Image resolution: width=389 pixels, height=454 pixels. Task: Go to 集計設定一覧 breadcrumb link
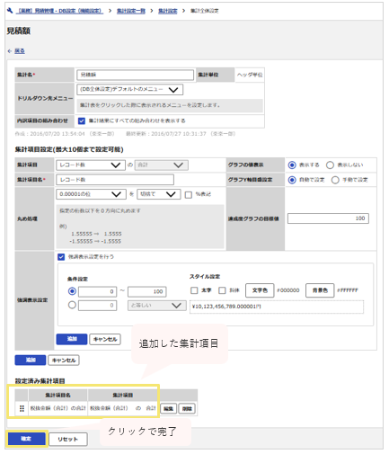click(131, 11)
